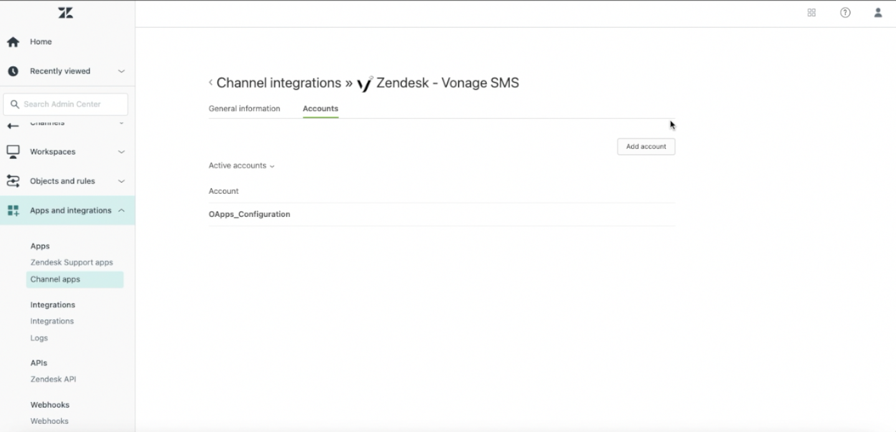
Task: Switch to the General information tab
Action: [x=244, y=108]
